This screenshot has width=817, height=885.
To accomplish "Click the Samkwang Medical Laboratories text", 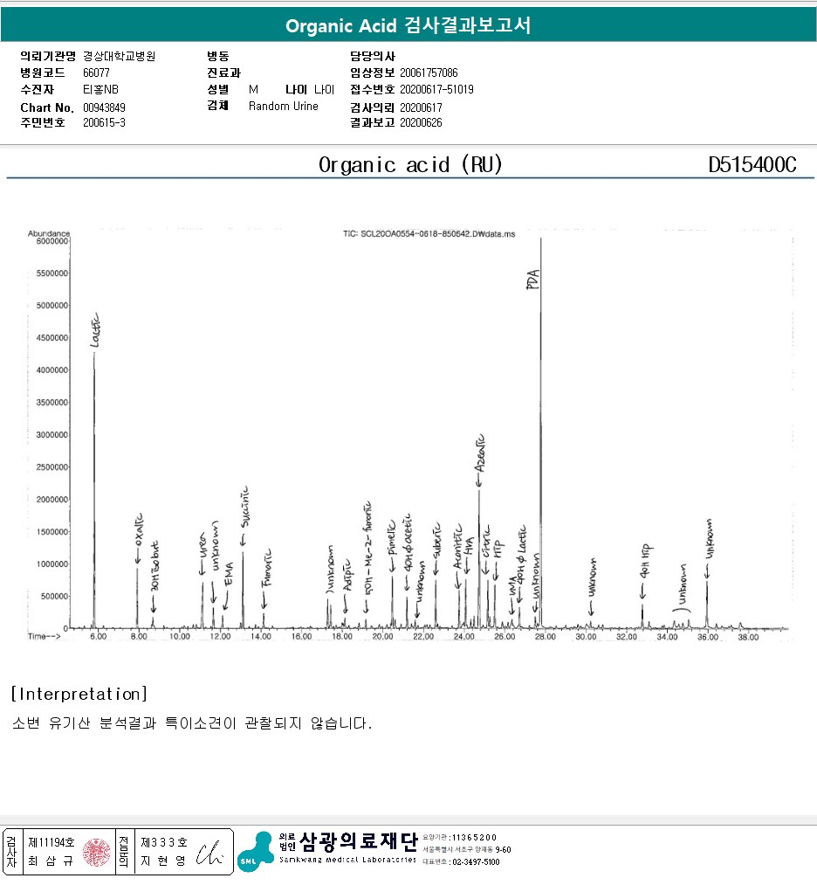I will tap(347, 860).
